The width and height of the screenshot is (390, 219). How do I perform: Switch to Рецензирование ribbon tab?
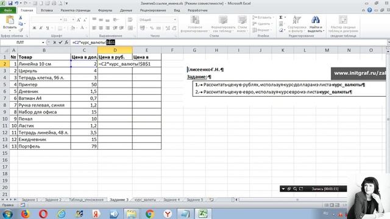(x=153, y=10)
